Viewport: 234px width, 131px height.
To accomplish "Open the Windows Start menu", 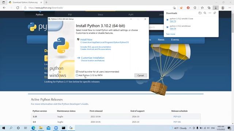I will click(x=4, y=128).
